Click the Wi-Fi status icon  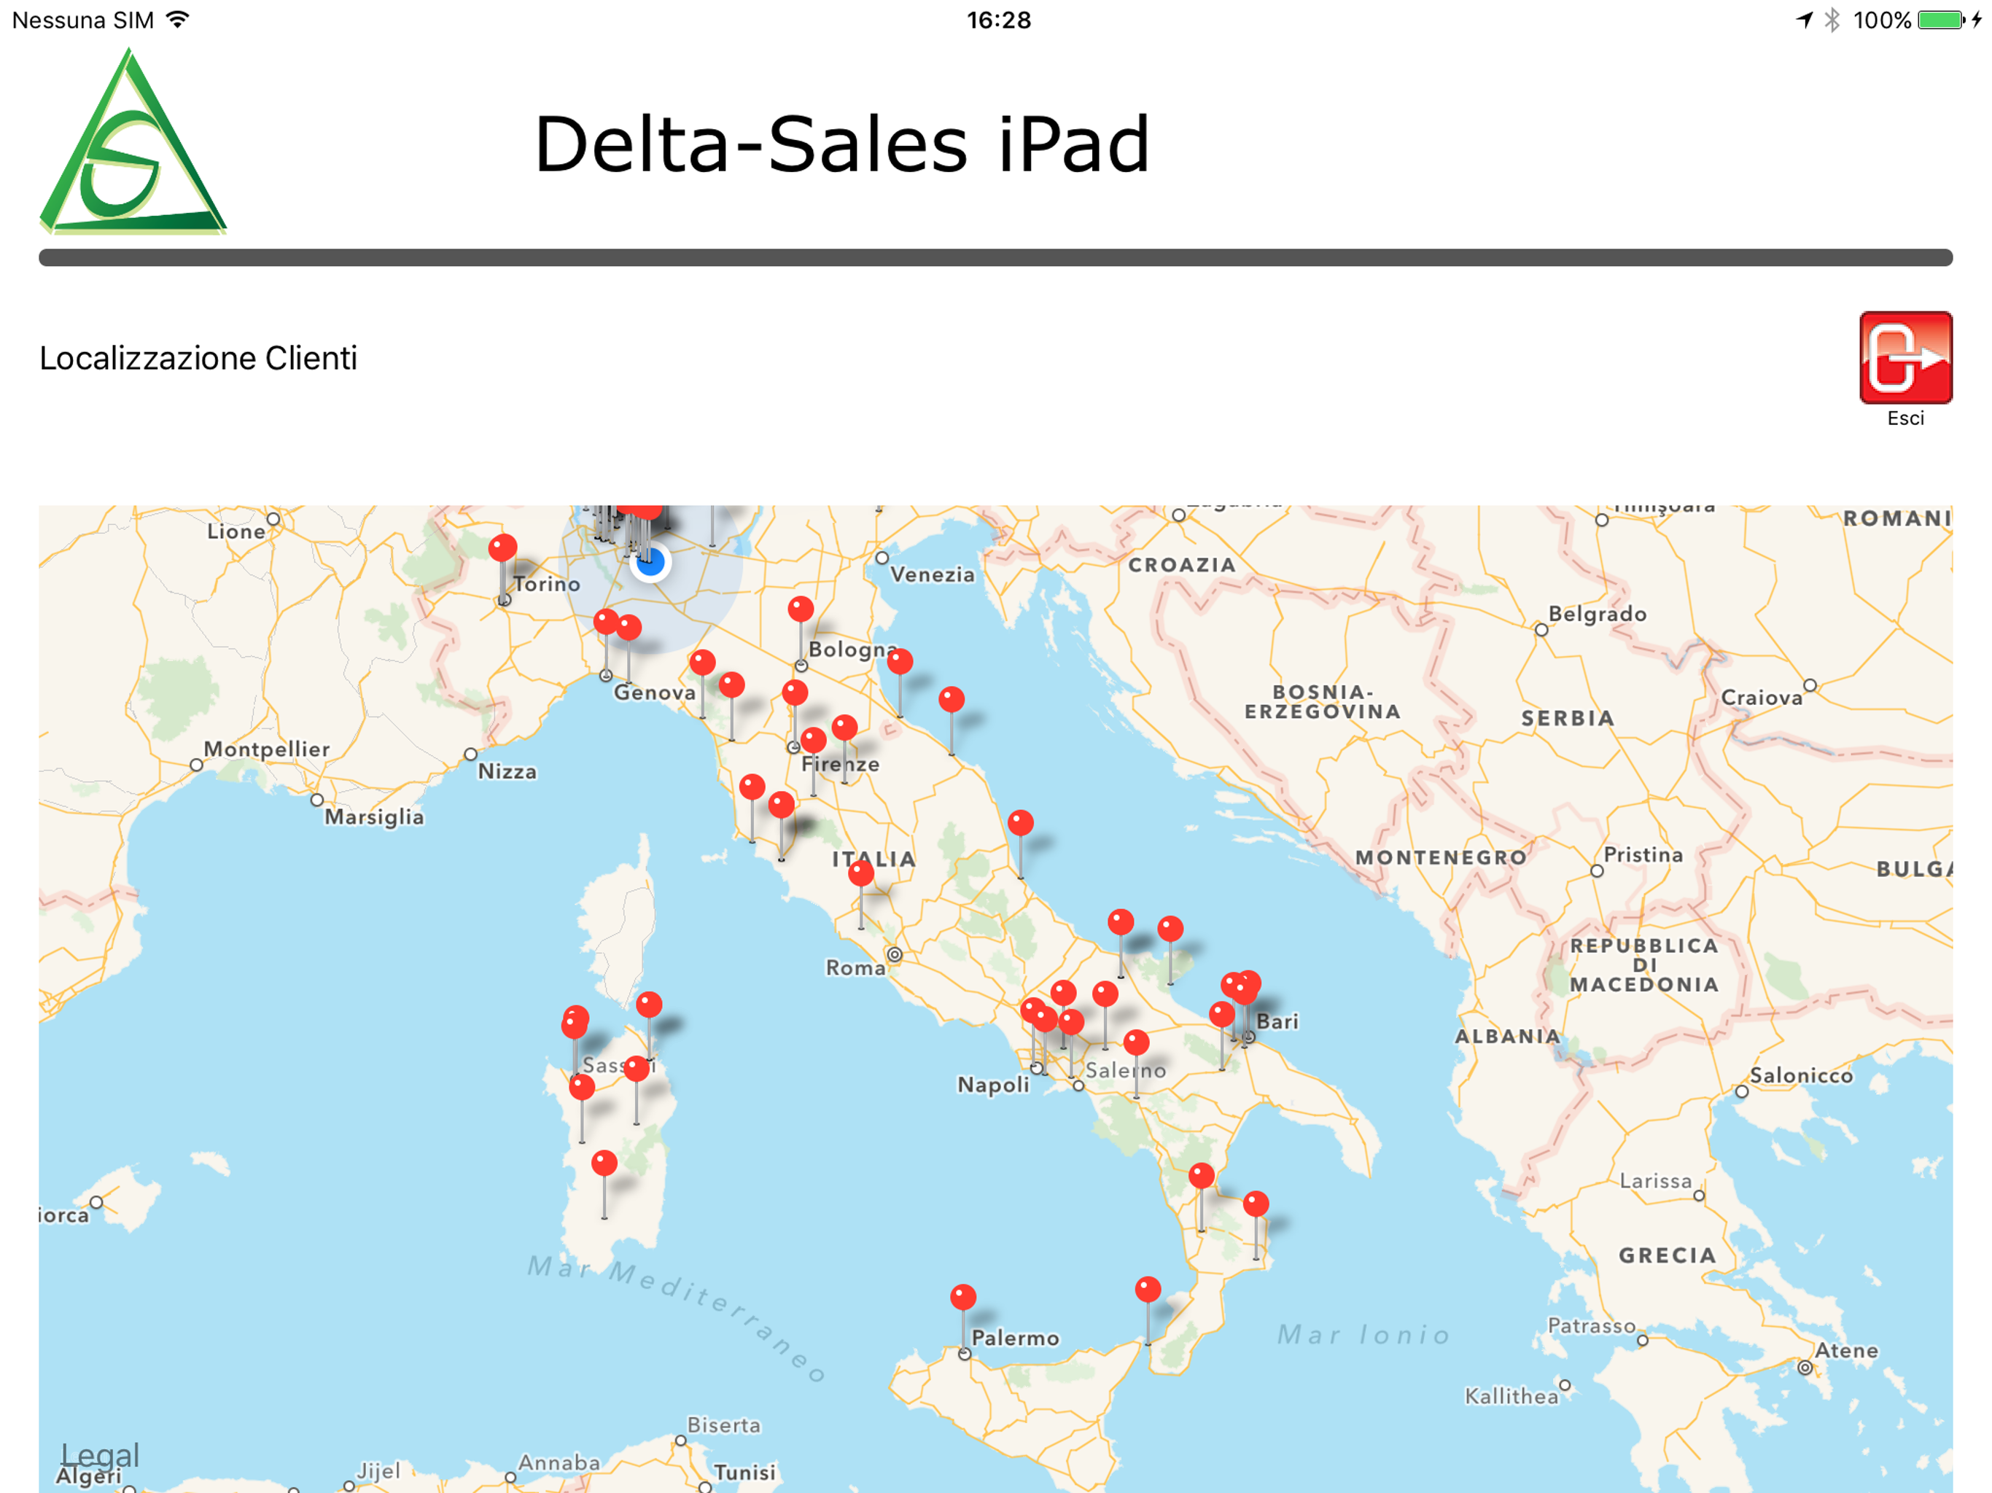click(179, 20)
